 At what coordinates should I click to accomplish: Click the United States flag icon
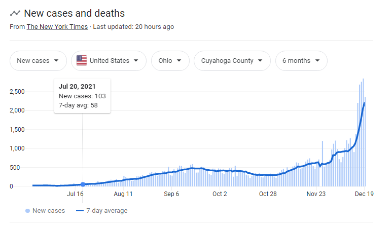click(82, 61)
